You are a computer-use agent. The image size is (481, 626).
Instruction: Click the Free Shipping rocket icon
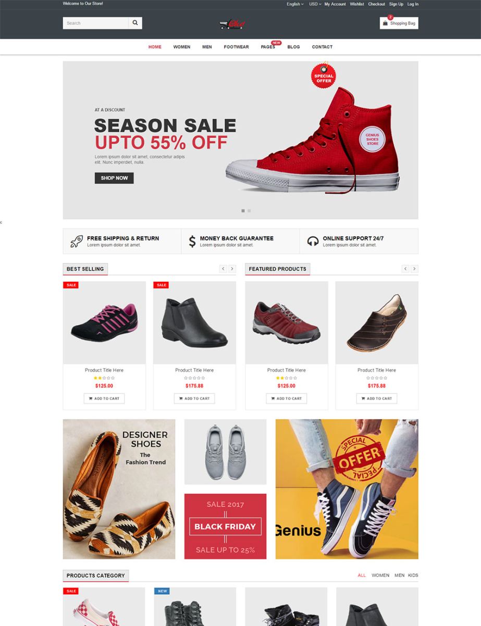(76, 241)
